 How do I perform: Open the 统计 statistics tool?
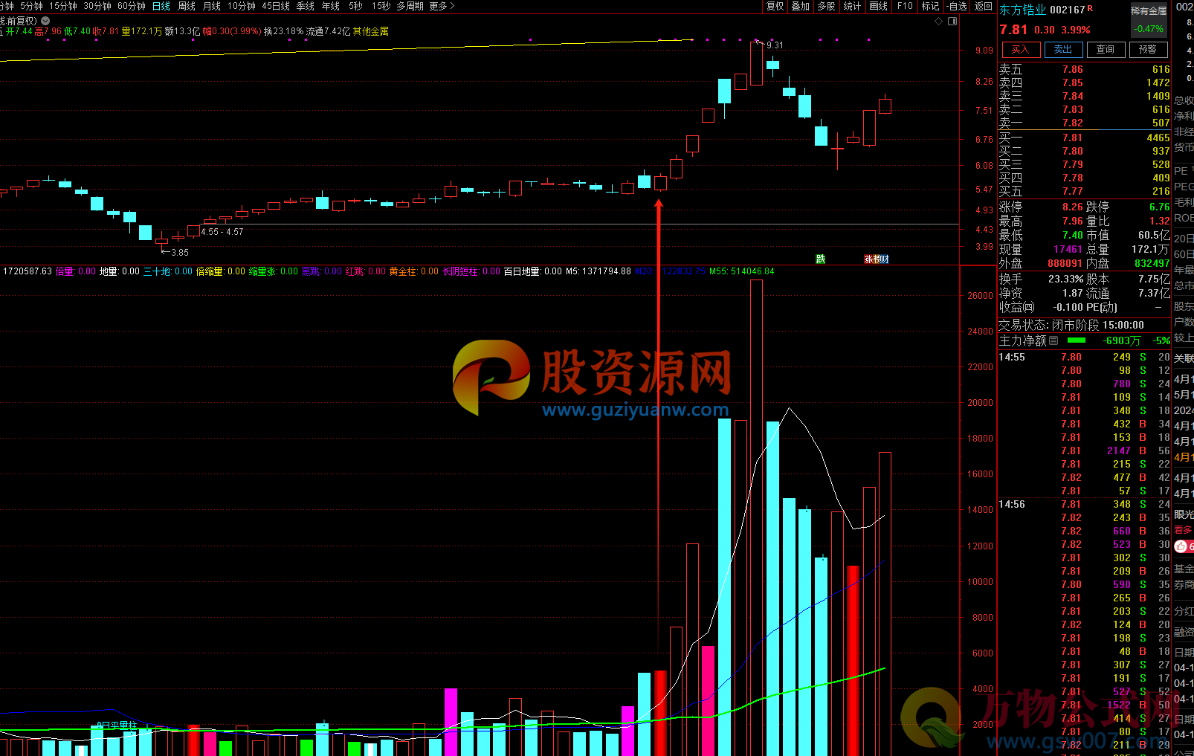pyautogui.click(x=853, y=6)
